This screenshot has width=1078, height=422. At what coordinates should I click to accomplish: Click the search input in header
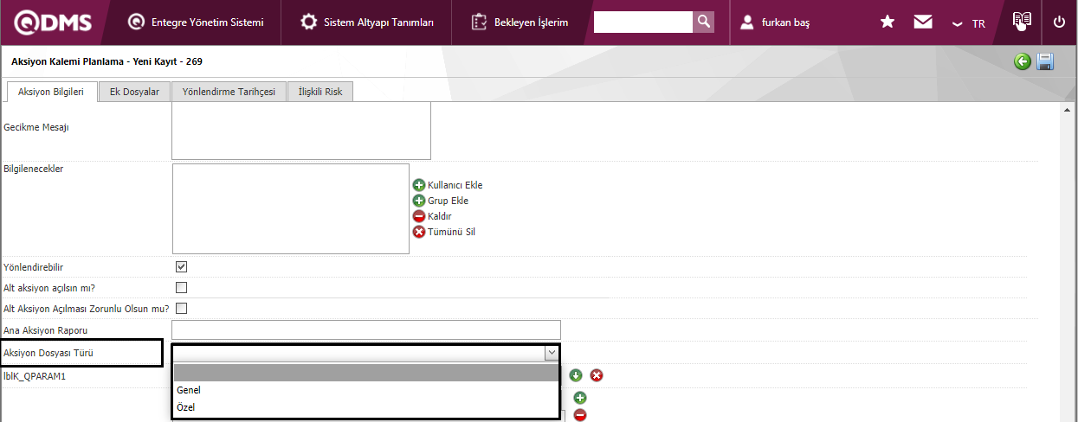tap(643, 22)
